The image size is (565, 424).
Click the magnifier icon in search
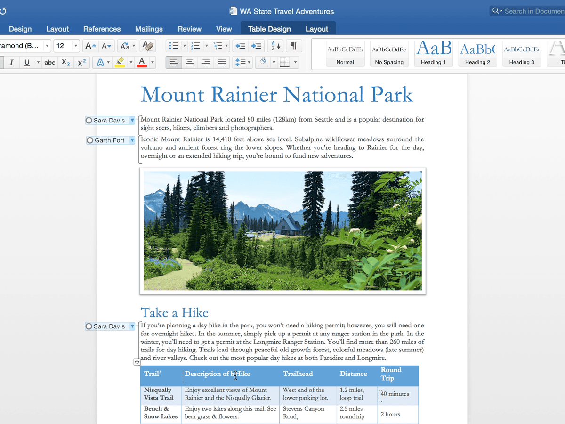[495, 11]
